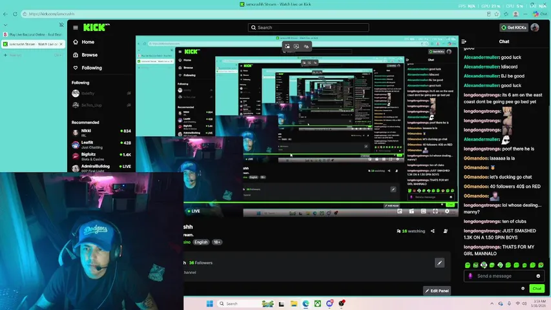Click the 18+ tag
Screen dimensions: 551x310
coord(217,242)
